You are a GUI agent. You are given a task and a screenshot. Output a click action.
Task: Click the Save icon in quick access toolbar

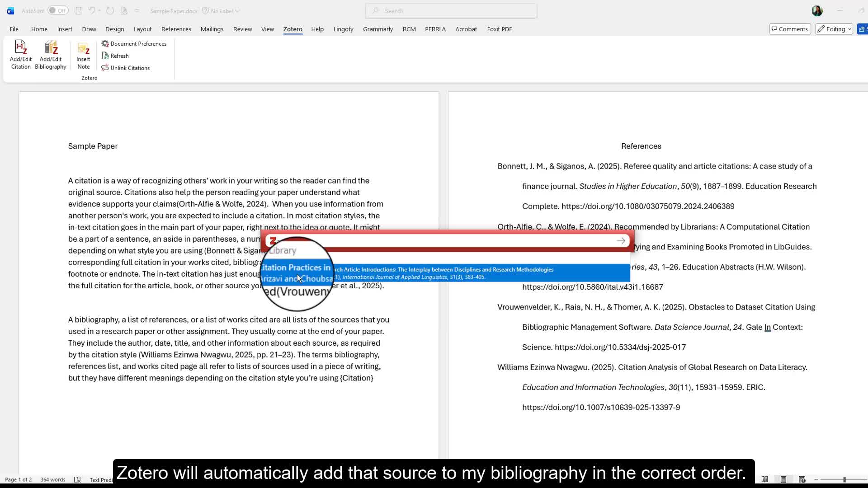pos(78,10)
